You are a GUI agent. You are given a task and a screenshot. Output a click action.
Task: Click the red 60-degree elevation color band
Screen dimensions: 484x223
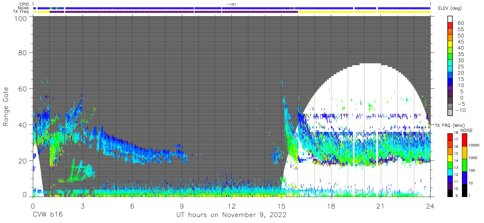450,26
